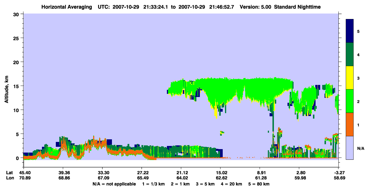Click the dark green colorbar segment labeled 4
Screen dimensions: 376x192
[x=350, y=54]
